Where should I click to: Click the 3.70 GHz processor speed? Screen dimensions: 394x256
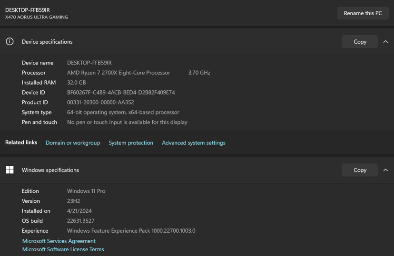(199, 73)
